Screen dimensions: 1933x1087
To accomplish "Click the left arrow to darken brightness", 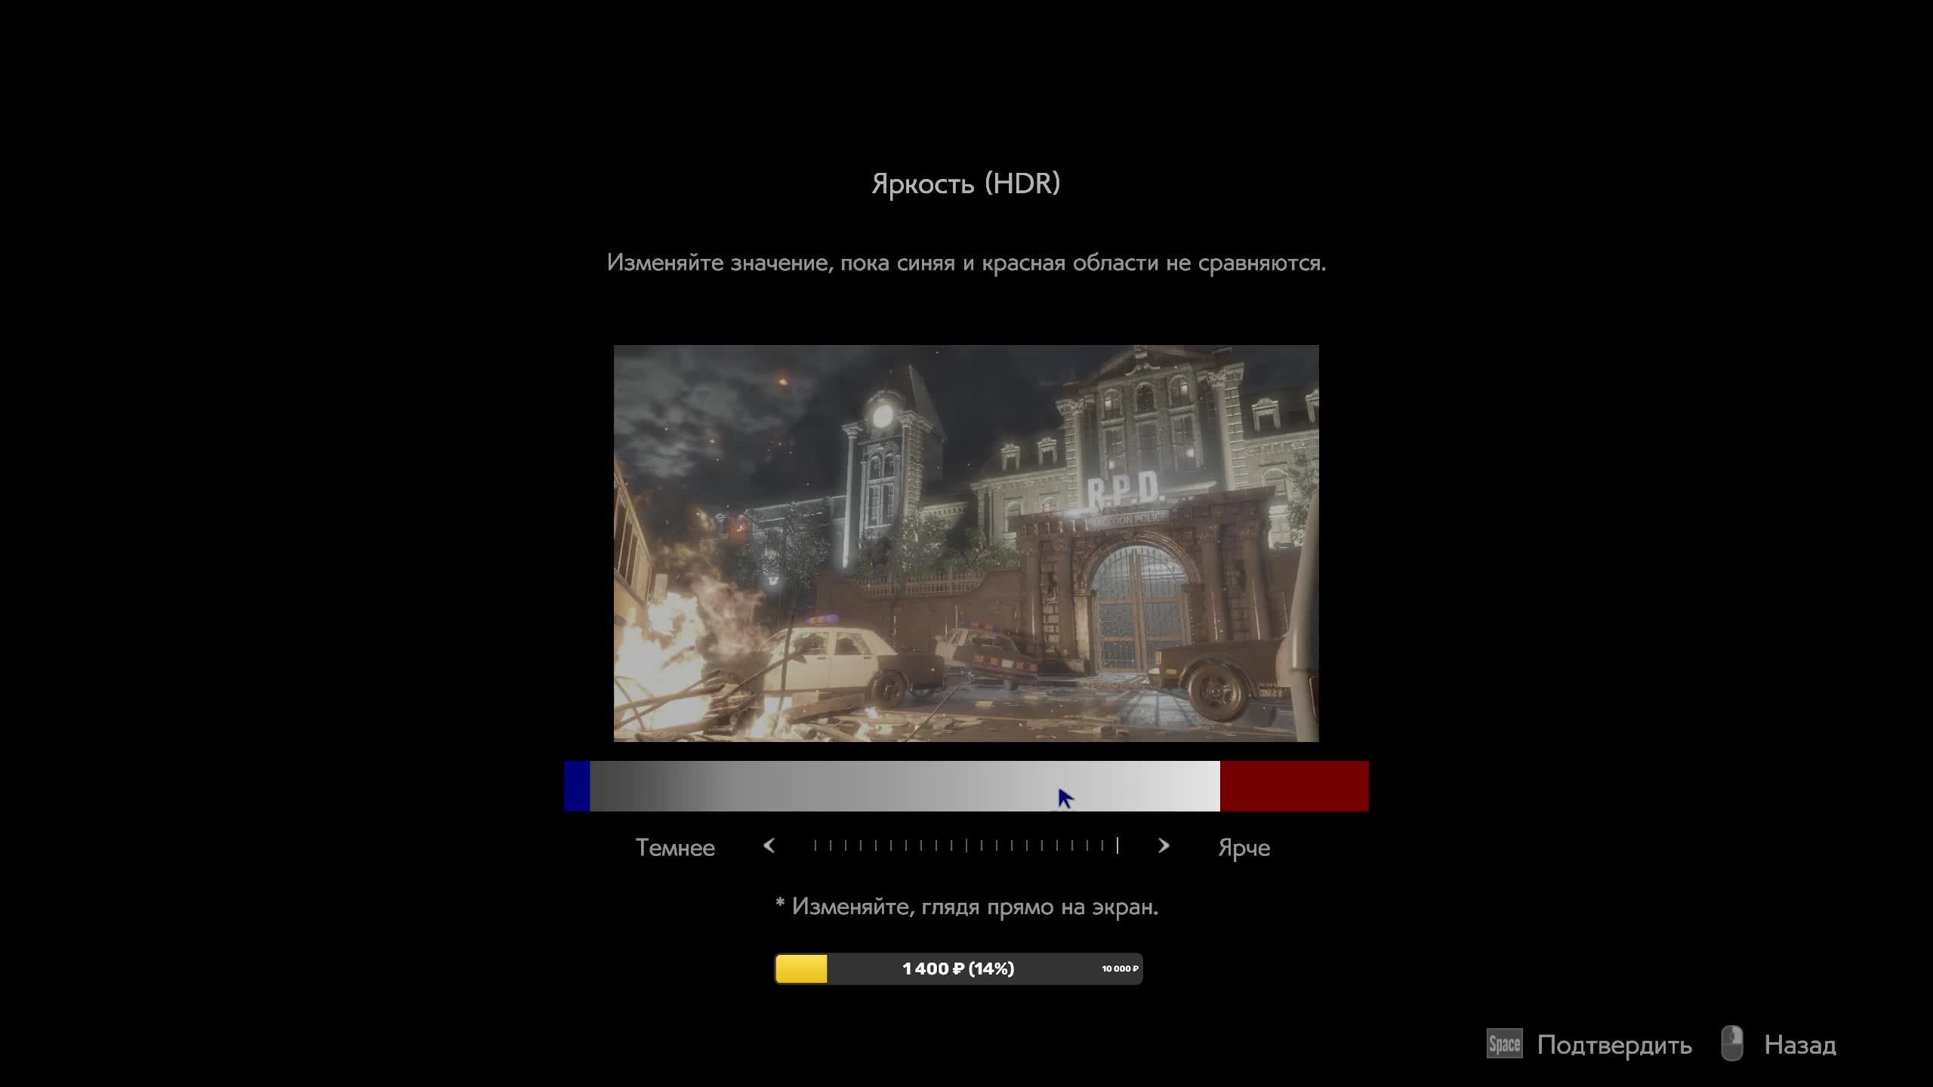I will tap(769, 845).
